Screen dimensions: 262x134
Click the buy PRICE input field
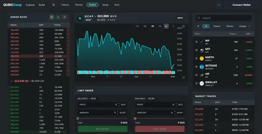pos(102,105)
